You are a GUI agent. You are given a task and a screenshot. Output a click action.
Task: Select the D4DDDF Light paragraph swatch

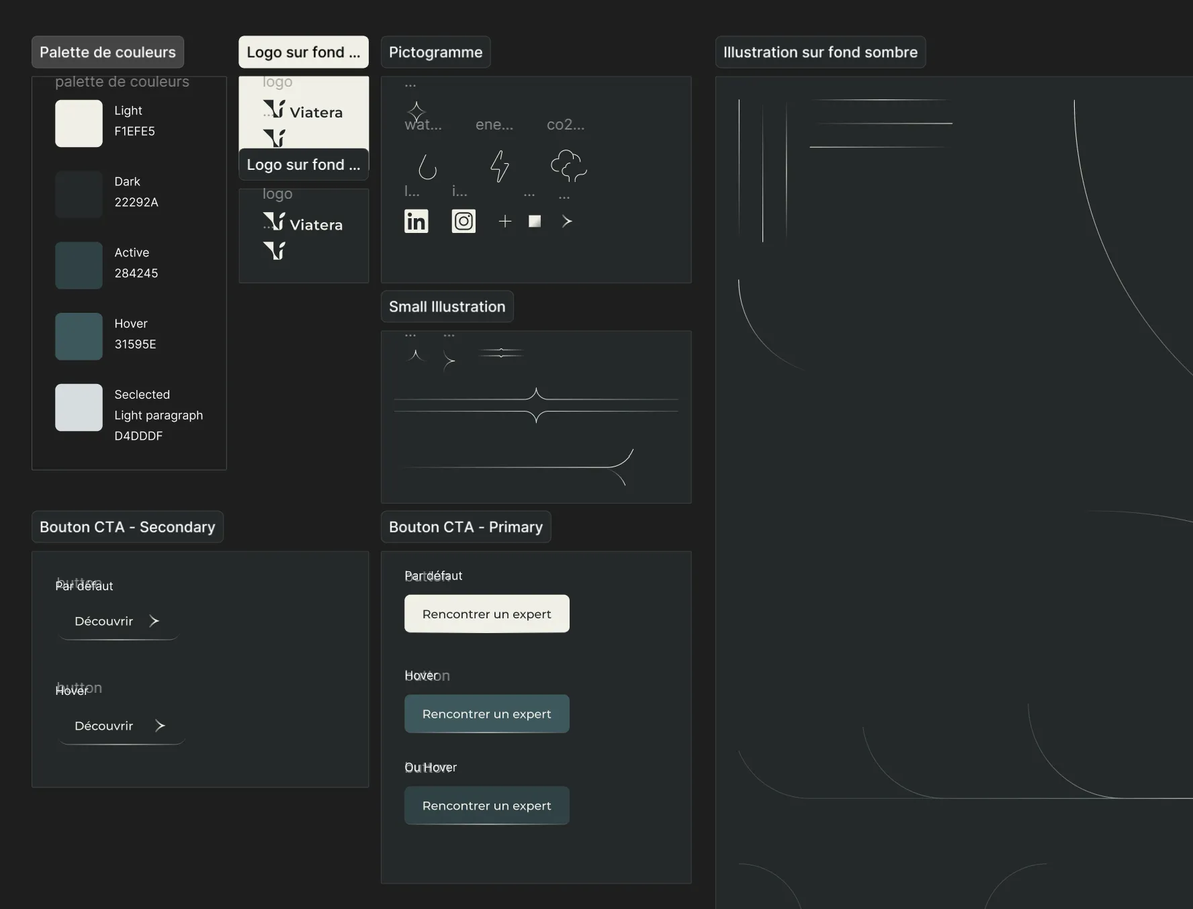pyautogui.click(x=79, y=408)
